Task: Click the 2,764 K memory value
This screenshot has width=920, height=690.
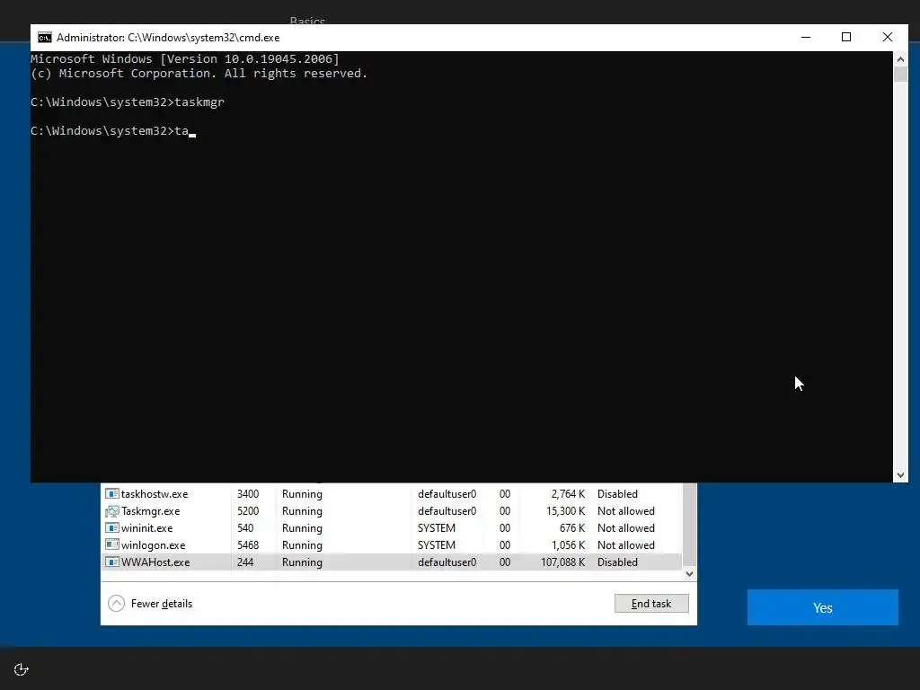Action: 568,494
